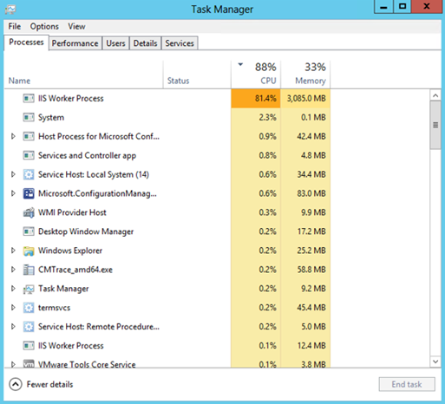Select Services and Controller app name text
445x404 pixels.
pos(87,156)
